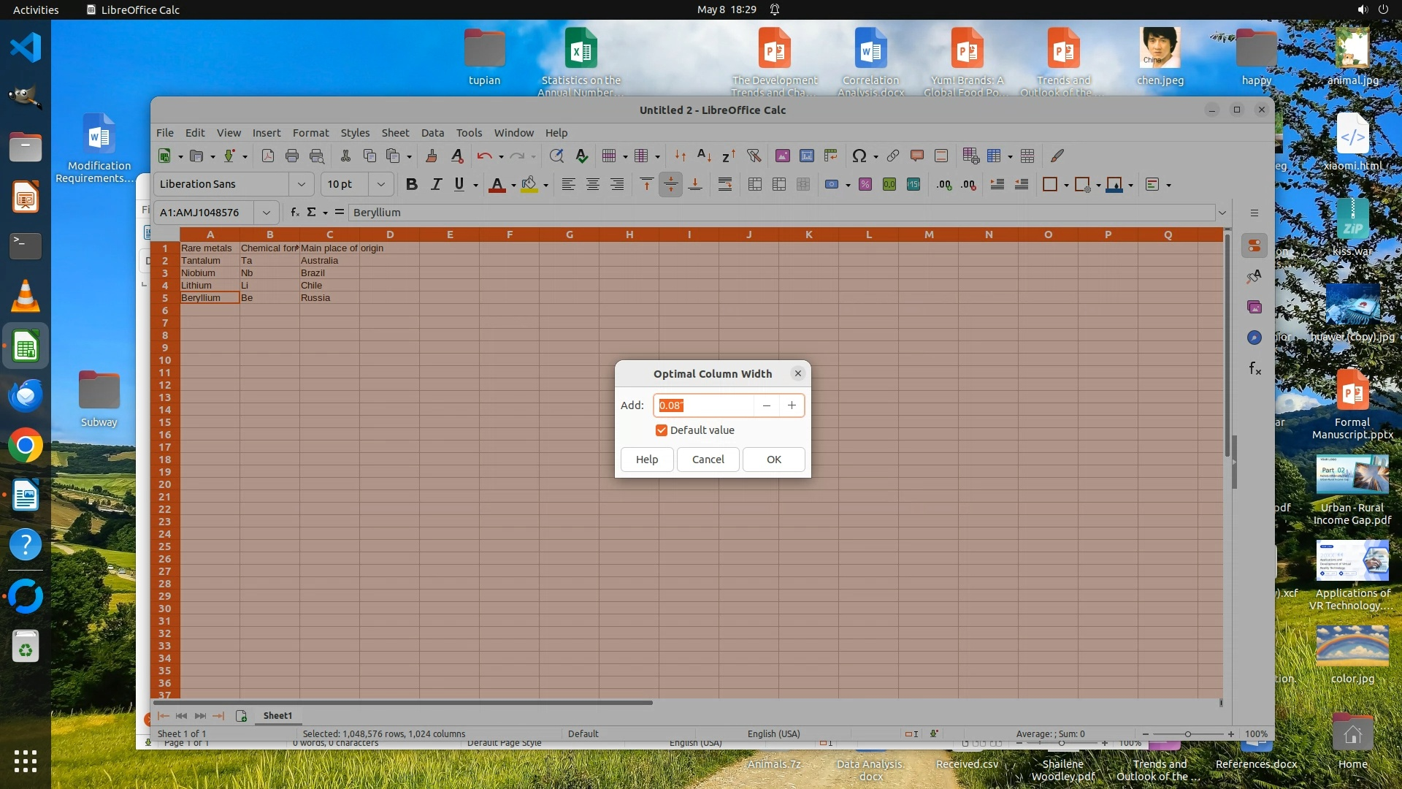Click the Format as Percent icon

click(865, 185)
